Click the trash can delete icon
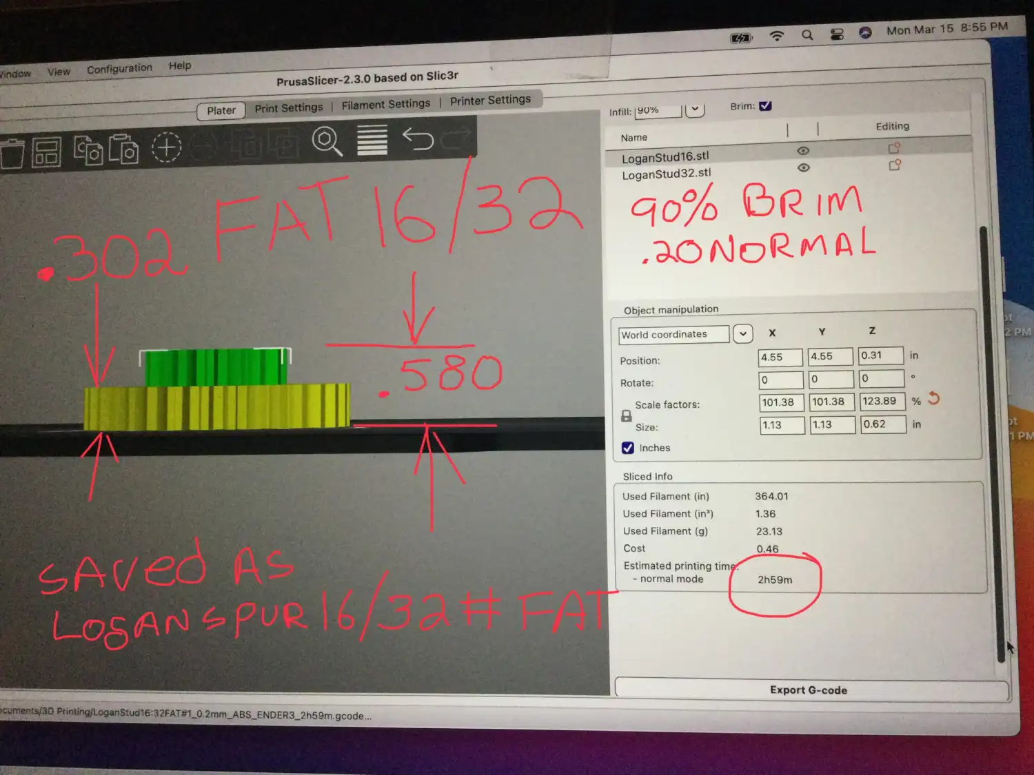1034x775 pixels. 10,153
